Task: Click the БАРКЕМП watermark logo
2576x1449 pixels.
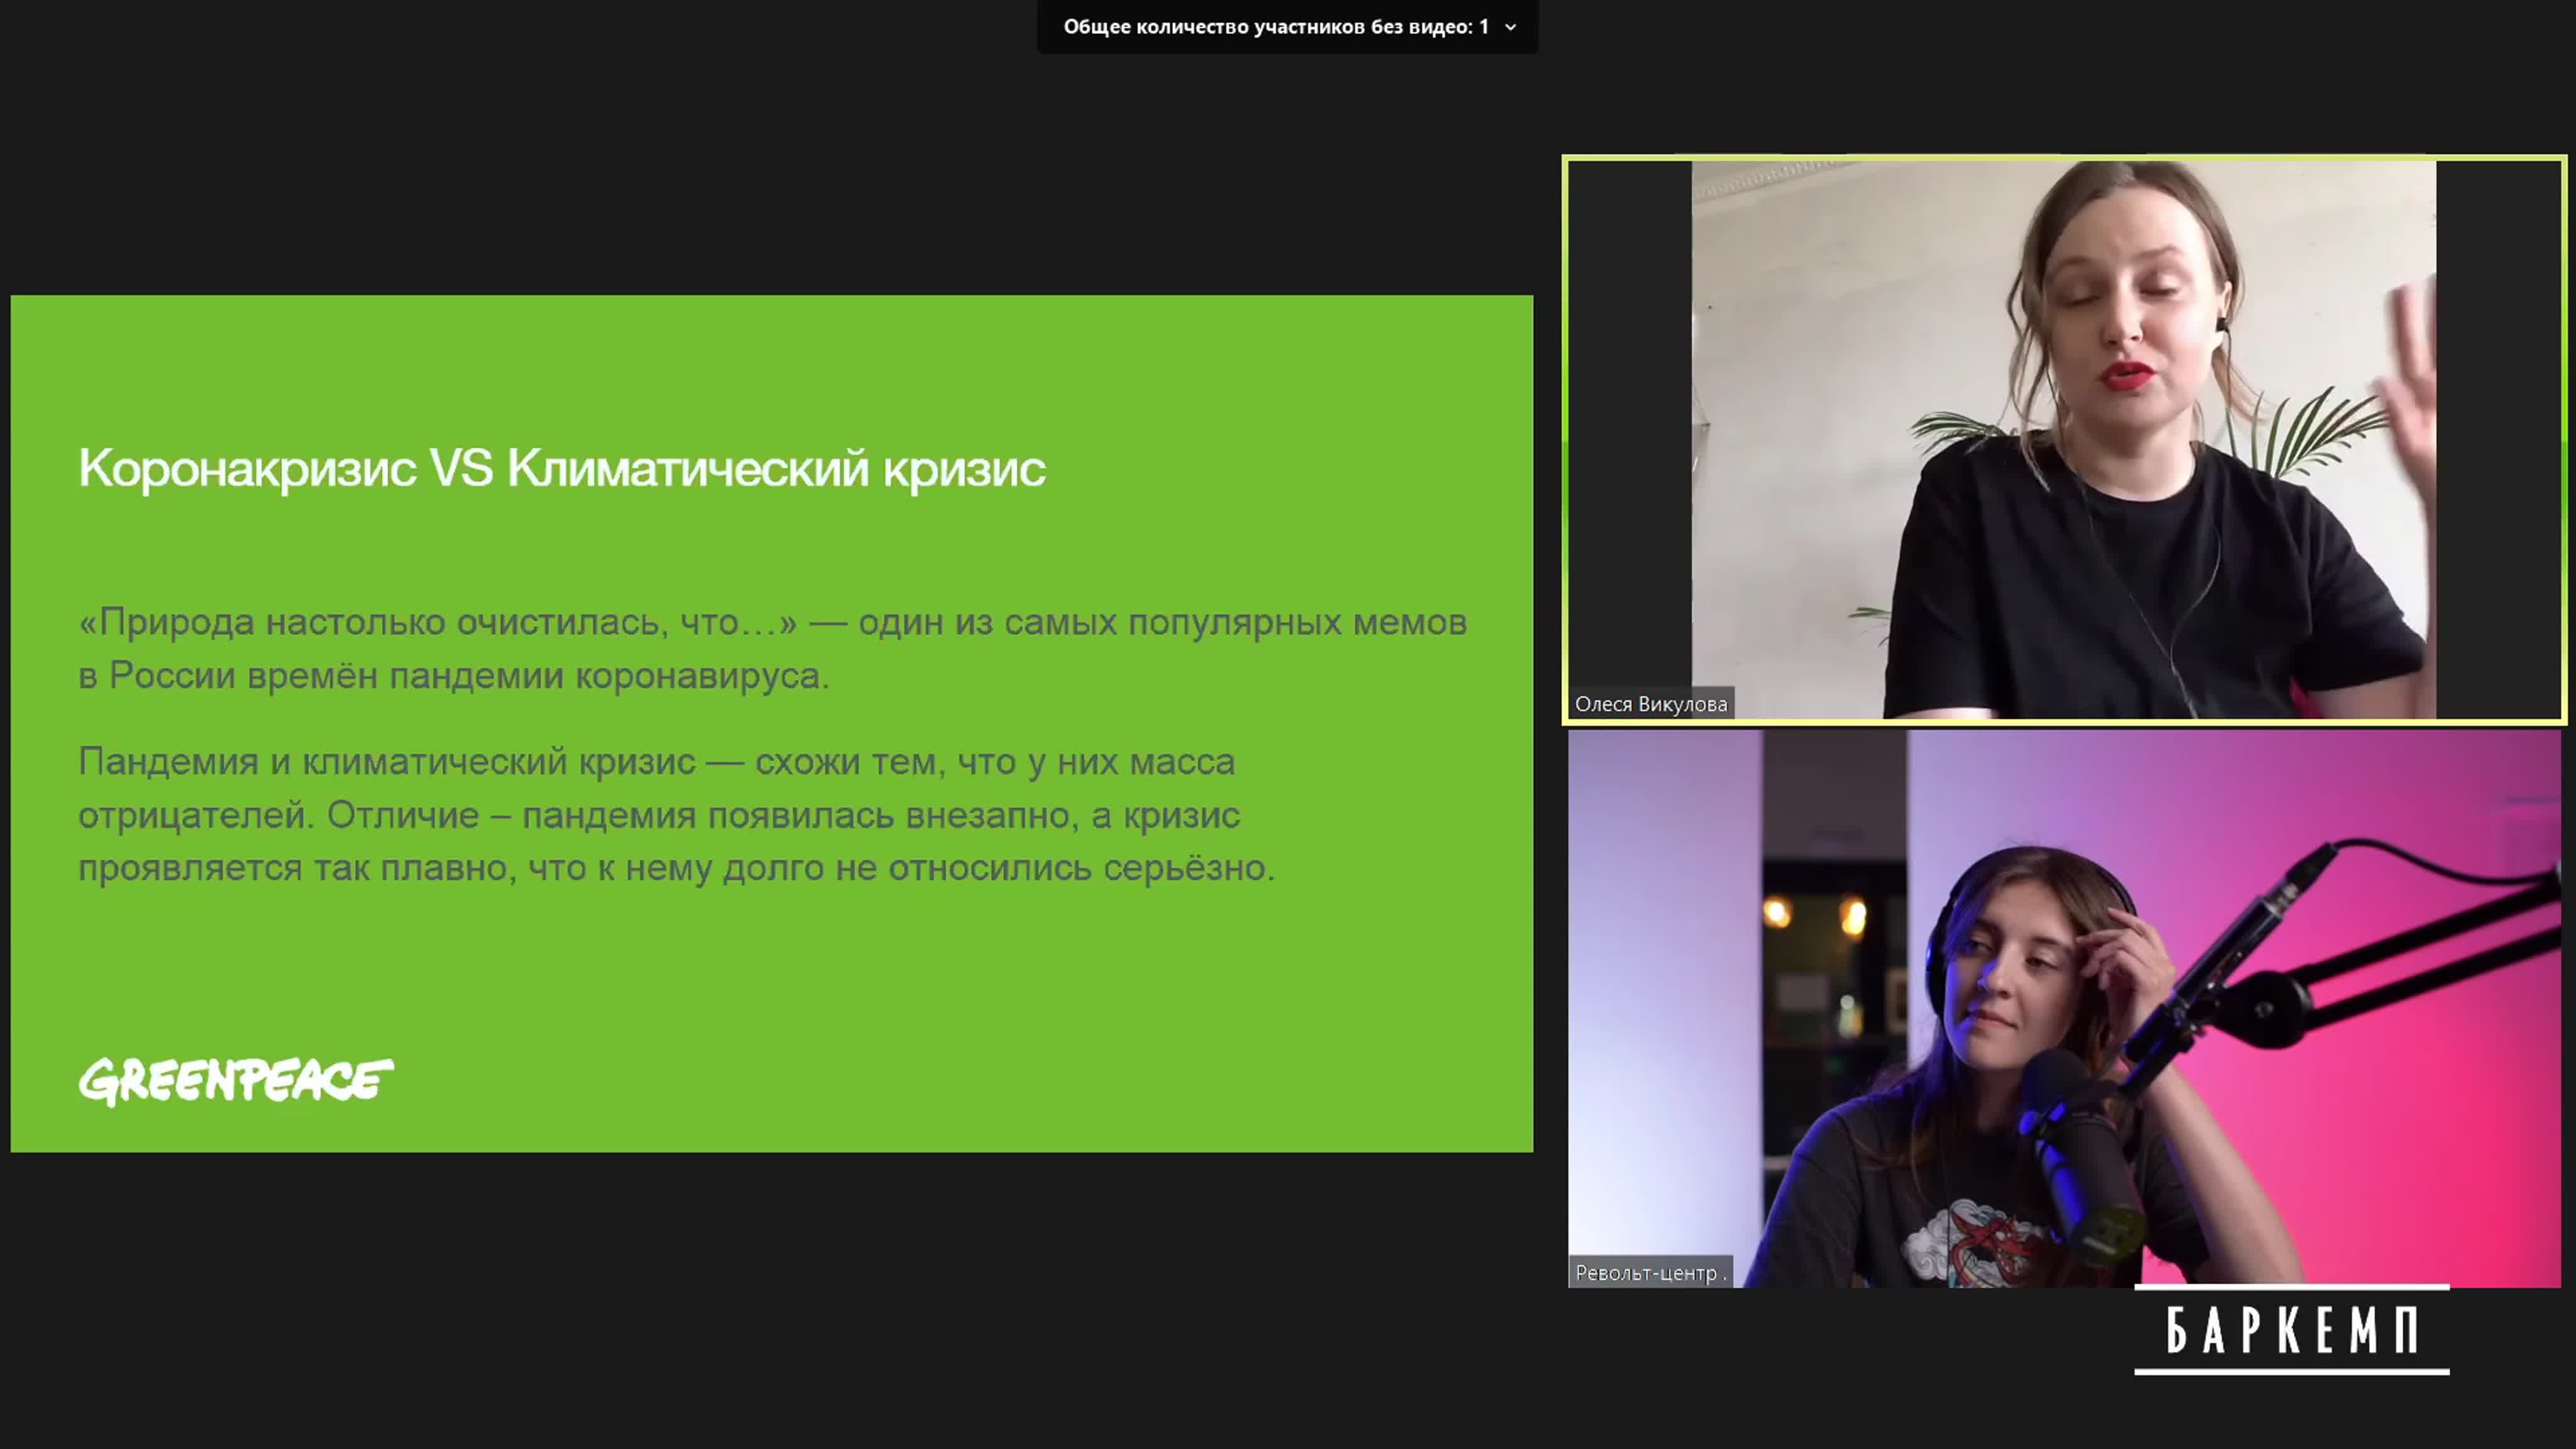Action: click(2291, 1330)
